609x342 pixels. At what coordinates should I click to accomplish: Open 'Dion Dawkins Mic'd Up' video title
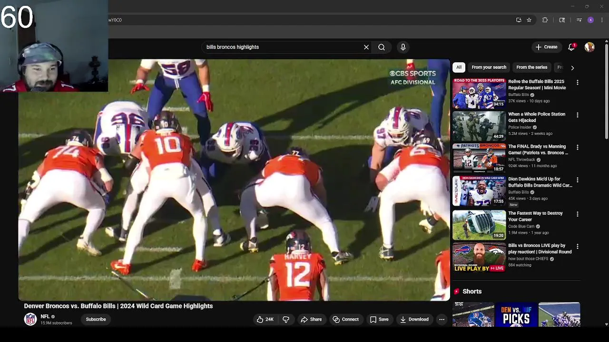540,182
